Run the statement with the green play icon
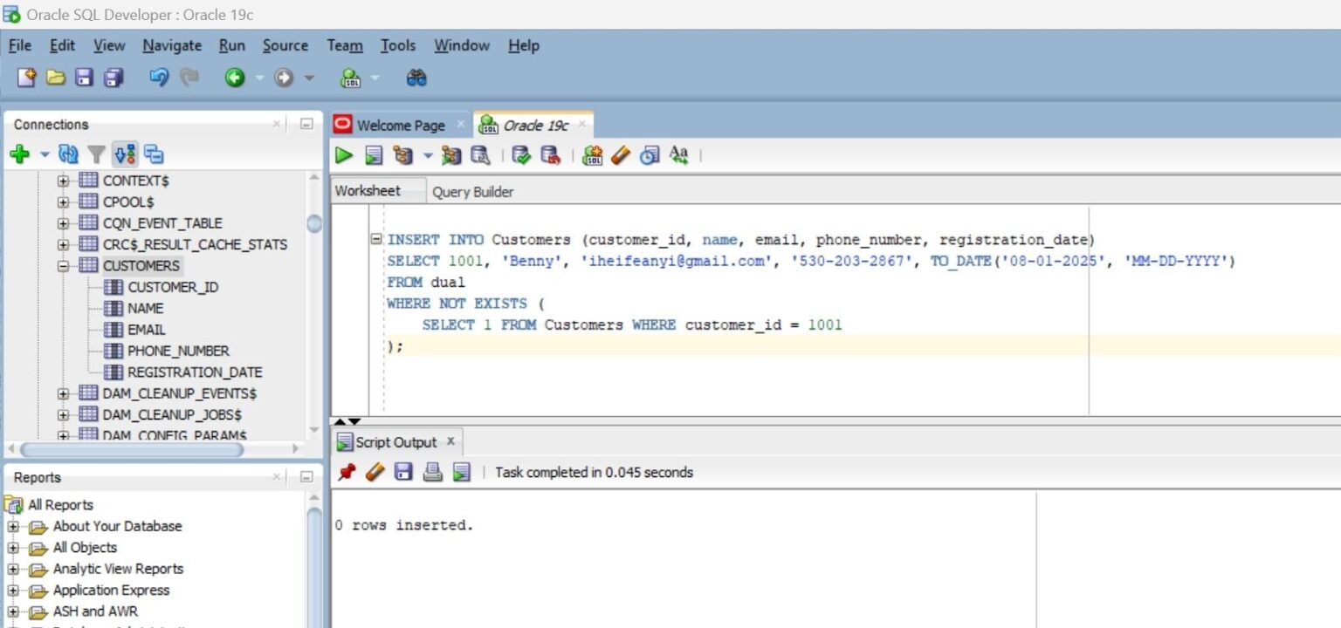The height and width of the screenshot is (628, 1341). click(344, 155)
